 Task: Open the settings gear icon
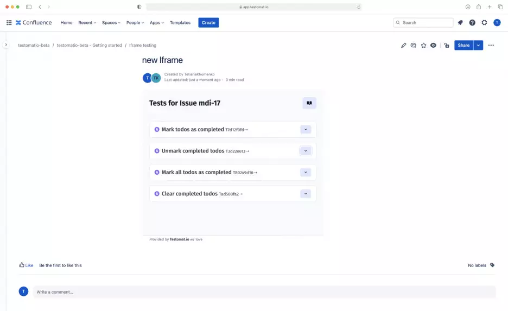[484, 23]
